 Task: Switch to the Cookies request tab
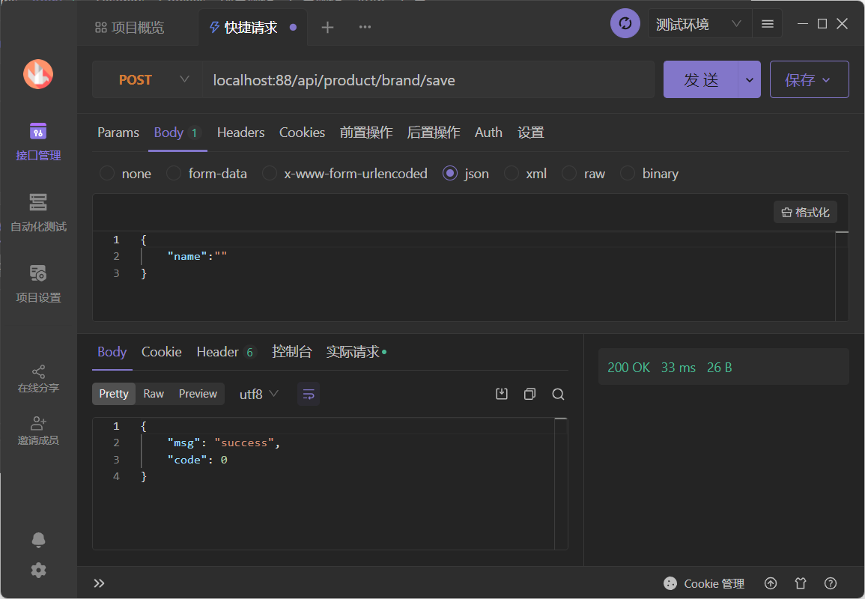302,133
